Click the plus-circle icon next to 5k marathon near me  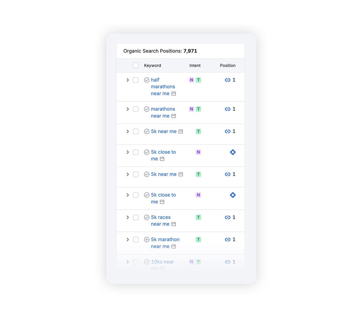[x=147, y=240]
